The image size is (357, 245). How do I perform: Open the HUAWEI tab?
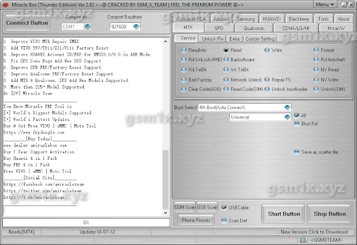(x=272, y=19)
